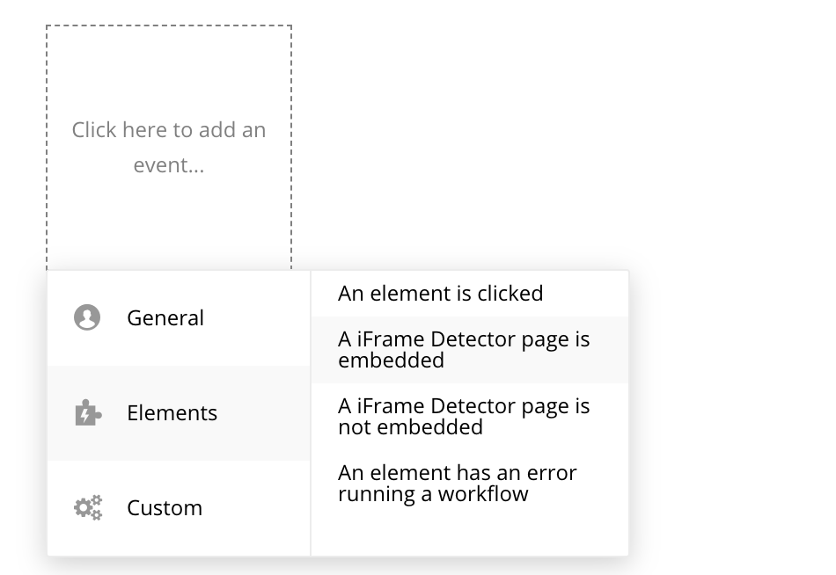Select 'A iFrame Detector page is embedded'
The width and height of the screenshot is (836, 575).
click(470, 350)
